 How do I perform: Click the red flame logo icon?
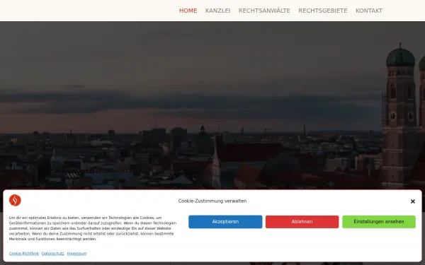point(15,201)
